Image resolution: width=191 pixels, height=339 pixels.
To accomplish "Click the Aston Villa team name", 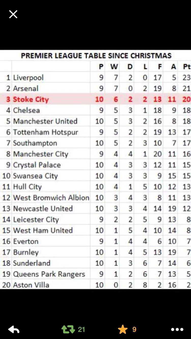I will tap(31, 285).
